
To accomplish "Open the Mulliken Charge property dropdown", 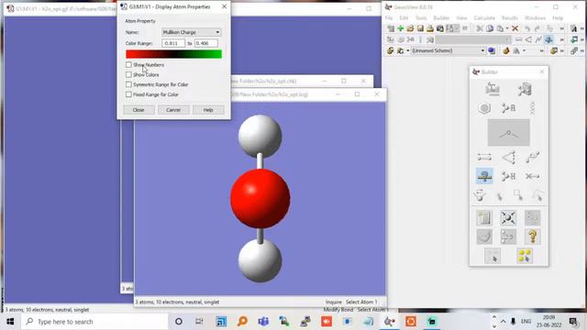I will 192,32.
